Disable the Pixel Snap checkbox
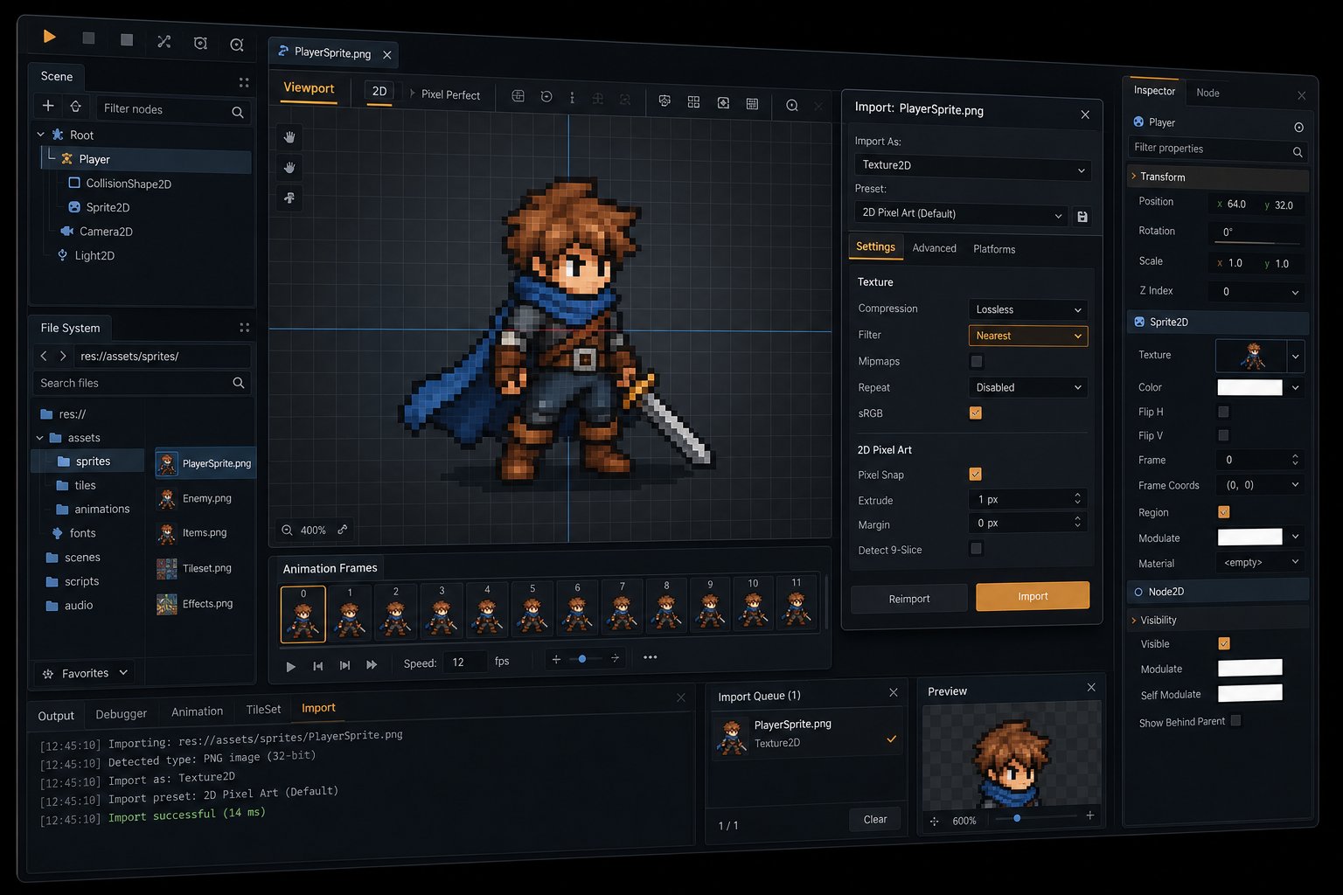 (x=976, y=474)
